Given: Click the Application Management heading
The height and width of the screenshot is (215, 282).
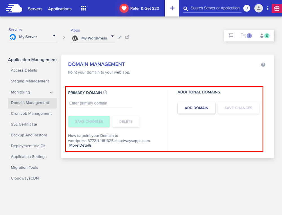Looking at the screenshot, I should pyautogui.click(x=32, y=60).
